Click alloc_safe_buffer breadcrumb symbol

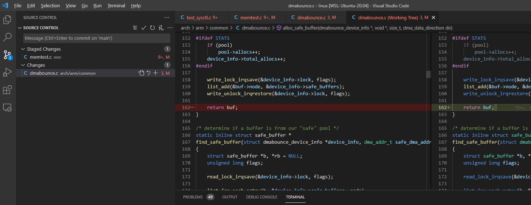(x=368, y=28)
